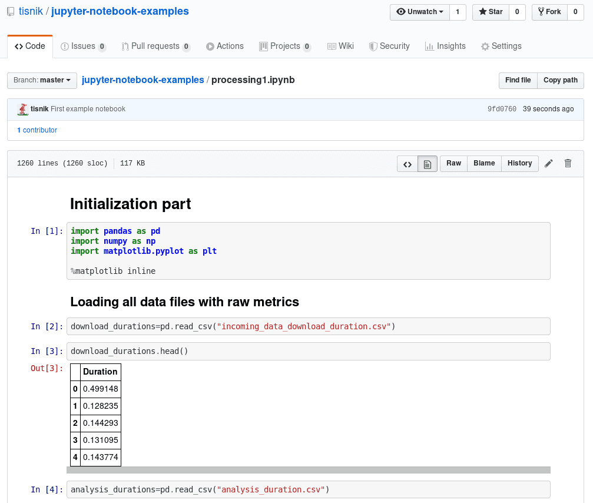Star the repository

pos(491,12)
